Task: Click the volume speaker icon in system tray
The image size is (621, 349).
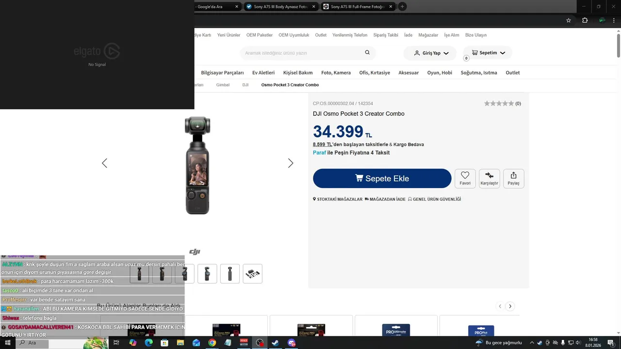Action: click(578, 343)
